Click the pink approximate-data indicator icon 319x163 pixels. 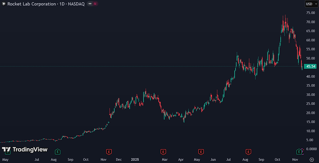[x=95, y=4]
